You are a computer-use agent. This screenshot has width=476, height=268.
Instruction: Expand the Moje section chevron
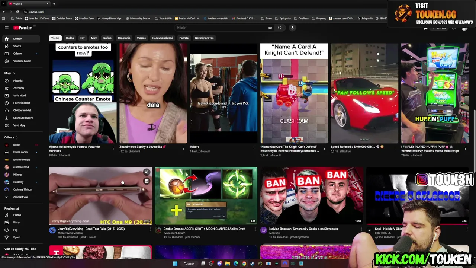click(x=14, y=73)
